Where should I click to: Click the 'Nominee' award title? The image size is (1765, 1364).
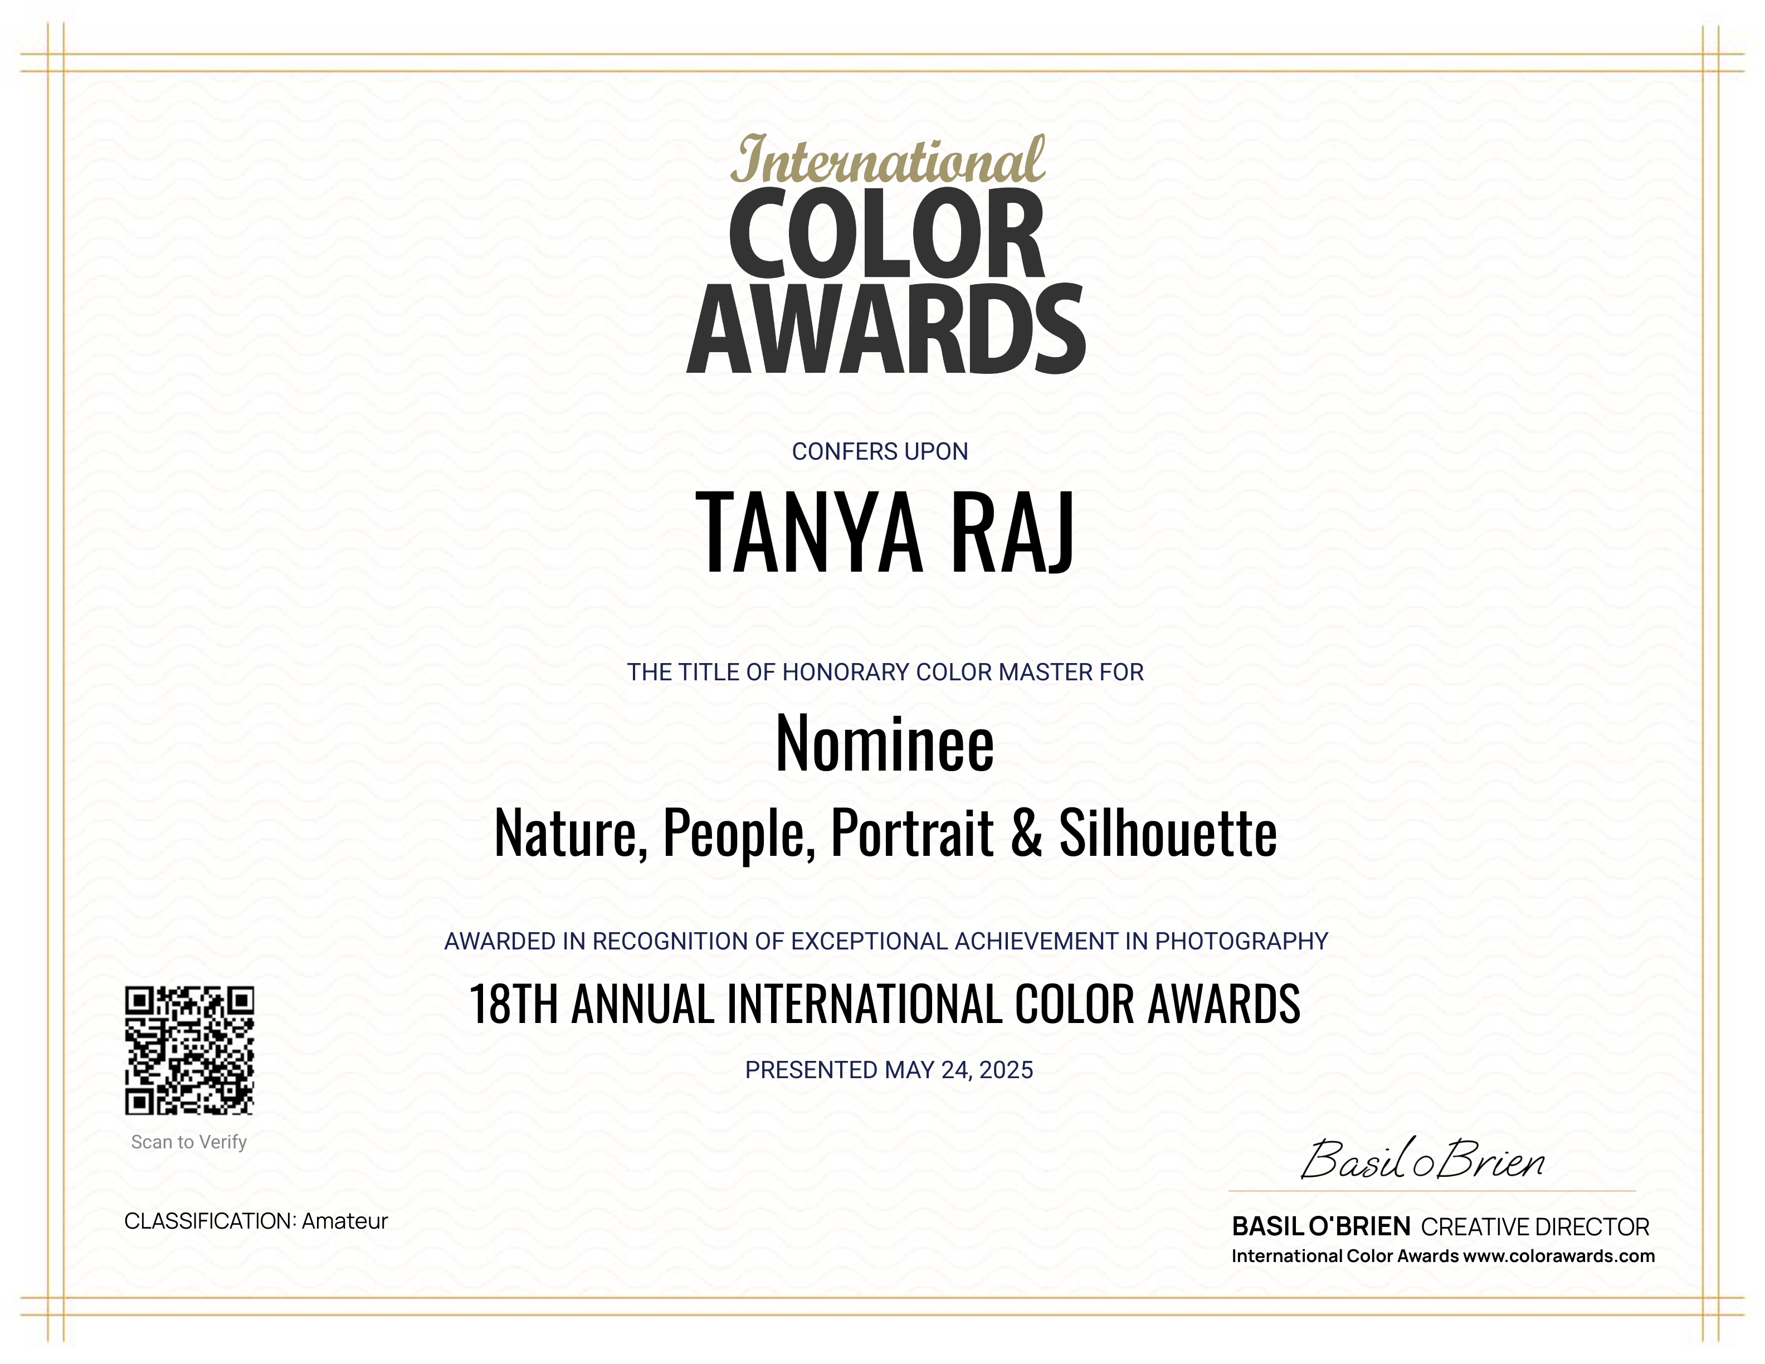point(885,743)
